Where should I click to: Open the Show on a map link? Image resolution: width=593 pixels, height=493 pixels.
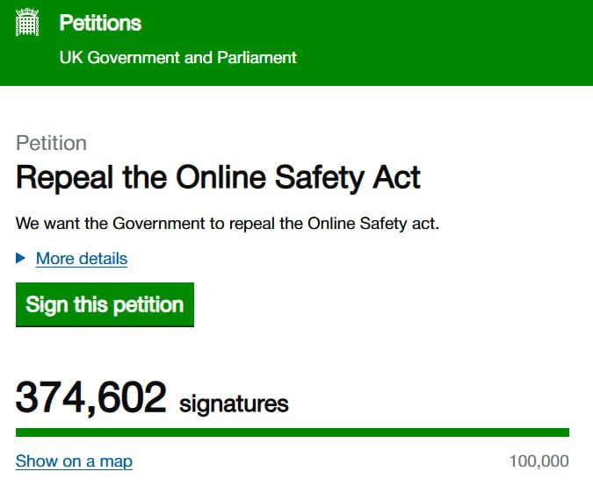[74, 461]
